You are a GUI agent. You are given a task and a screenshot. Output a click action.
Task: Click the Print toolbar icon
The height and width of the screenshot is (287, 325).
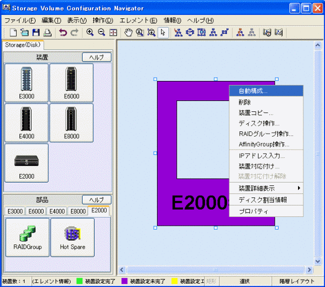pyautogui.click(x=48, y=33)
